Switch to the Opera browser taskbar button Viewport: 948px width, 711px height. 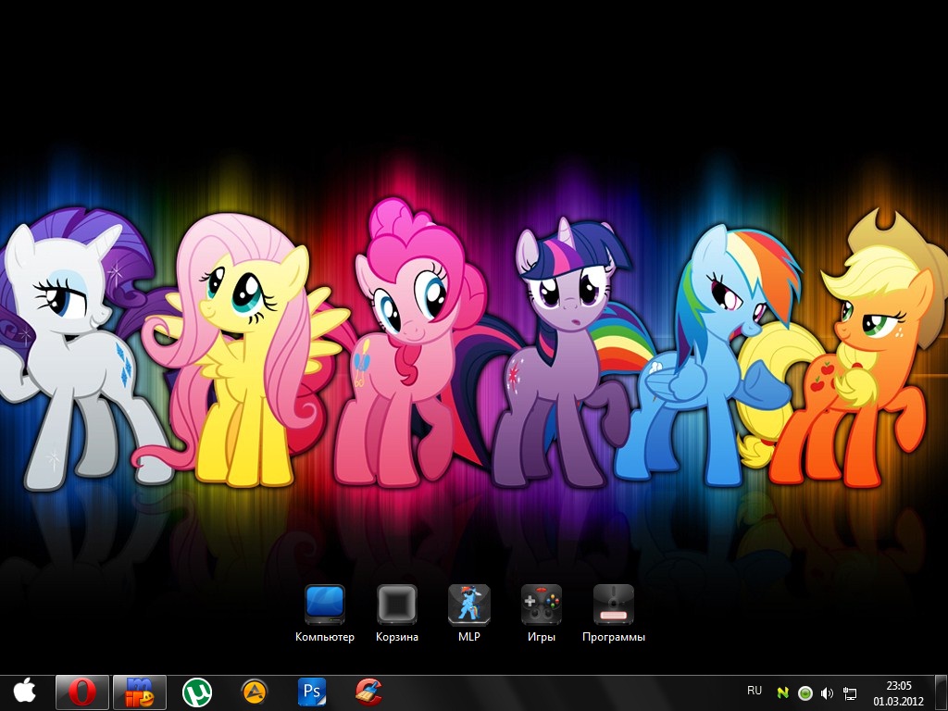tap(82, 692)
